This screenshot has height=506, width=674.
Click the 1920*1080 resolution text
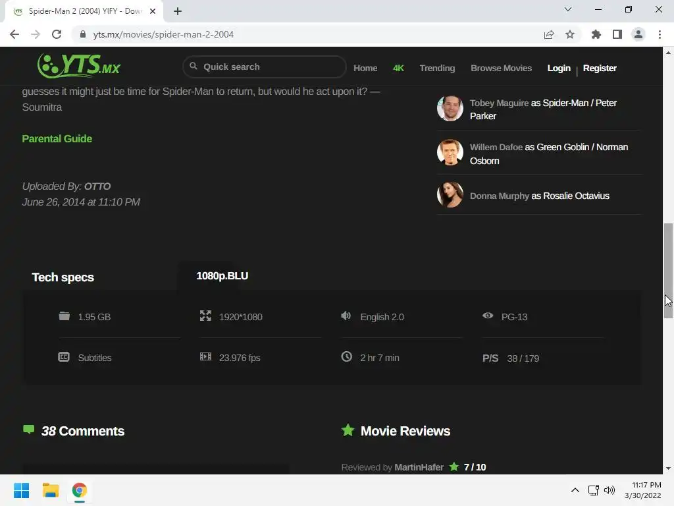point(241,317)
